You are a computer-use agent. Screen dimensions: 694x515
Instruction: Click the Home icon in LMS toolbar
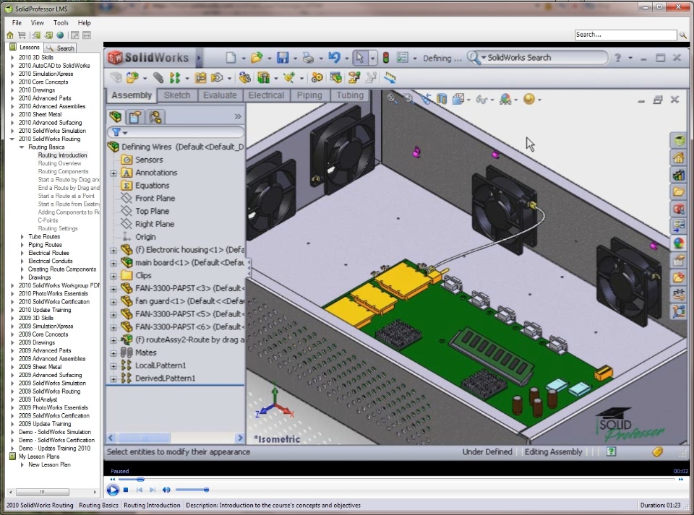click(9, 35)
